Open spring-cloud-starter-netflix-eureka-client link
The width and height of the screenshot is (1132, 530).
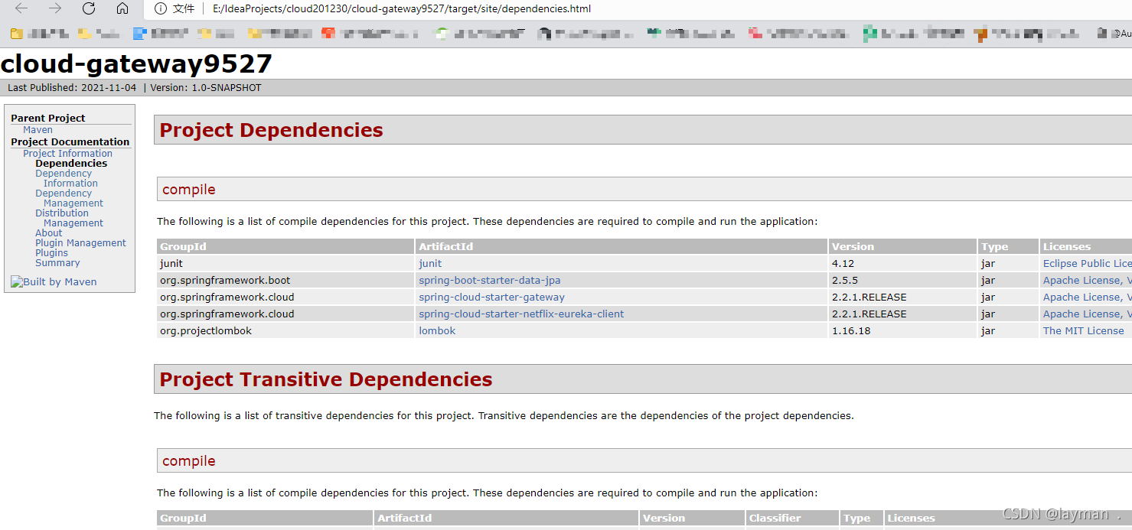(521, 314)
